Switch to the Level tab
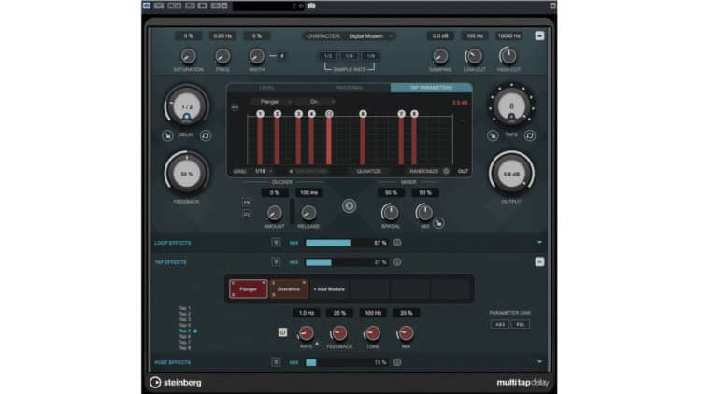The image size is (701, 394). [x=266, y=89]
